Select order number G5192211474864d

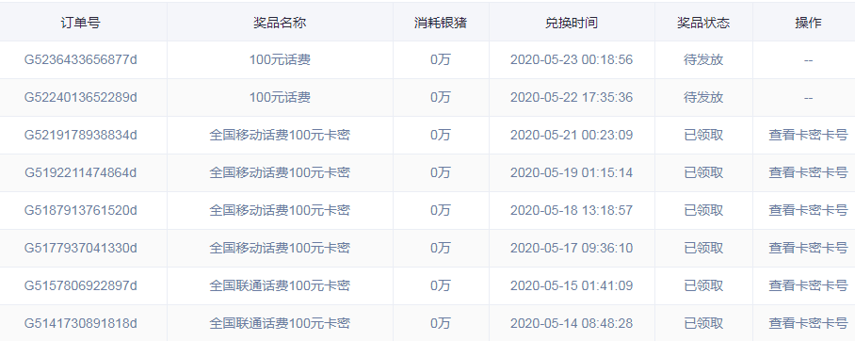pos(81,172)
